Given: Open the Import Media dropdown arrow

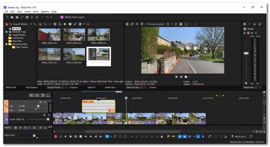Looking at the screenshot, I should click(x=31, y=24).
